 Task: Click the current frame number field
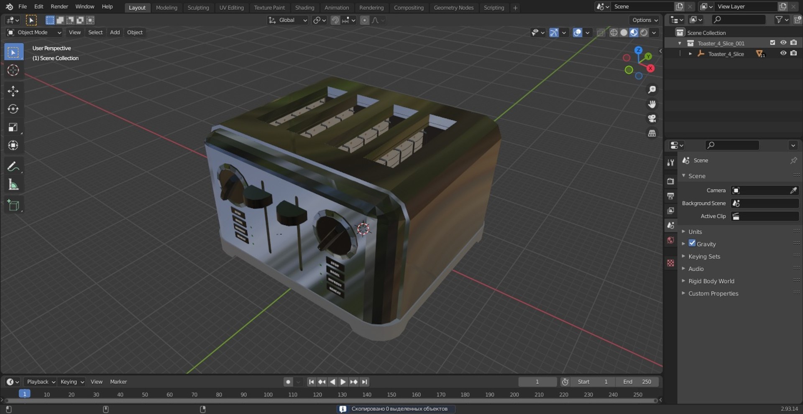(x=537, y=382)
